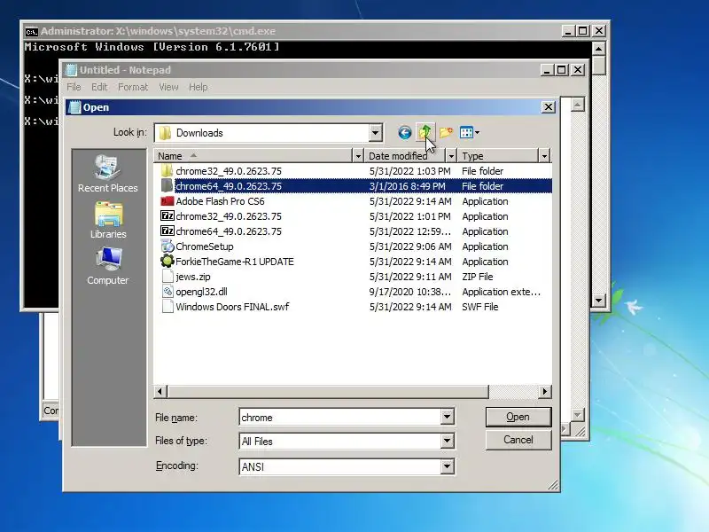Image resolution: width=709 pixels, height=532 pixels.
Task: Click the Cancel button
Action: click(x=518, y=440)
